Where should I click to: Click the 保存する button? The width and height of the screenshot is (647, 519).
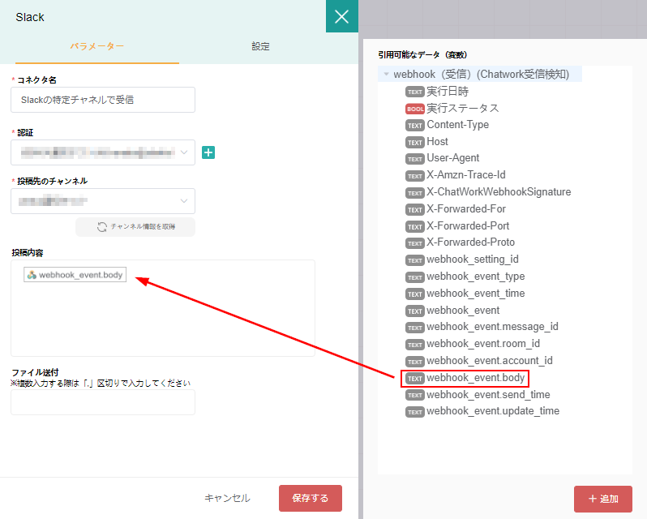(311, 499)
